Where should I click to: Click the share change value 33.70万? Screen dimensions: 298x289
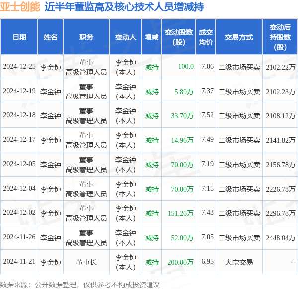pyautogui.click(x=182, y=116)
